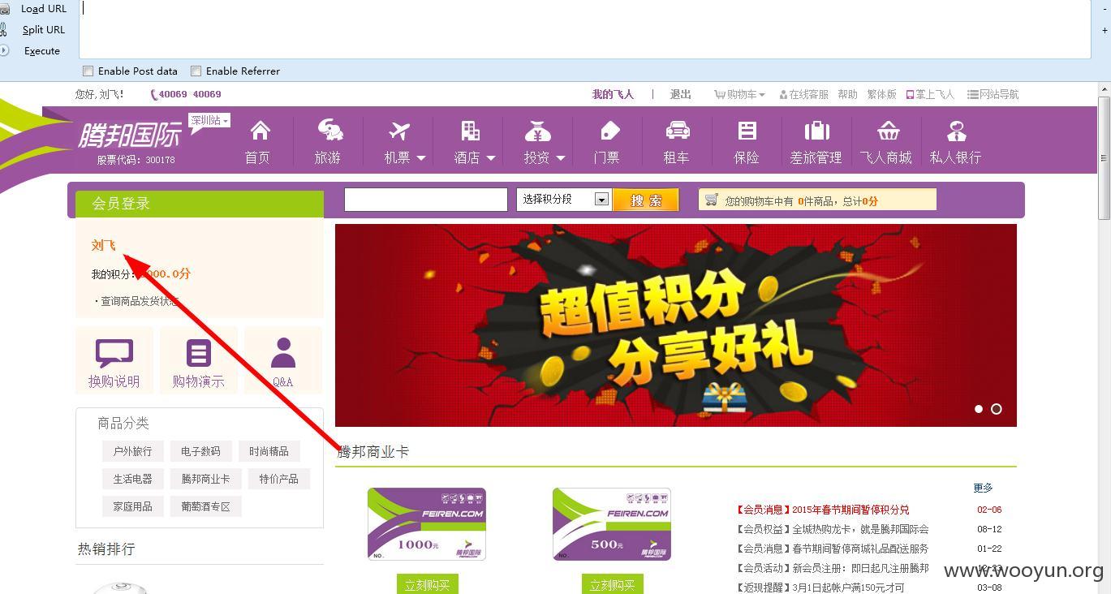Click the 刘飞 username in login panel
1111x594 pixels.
coord(104,245)
